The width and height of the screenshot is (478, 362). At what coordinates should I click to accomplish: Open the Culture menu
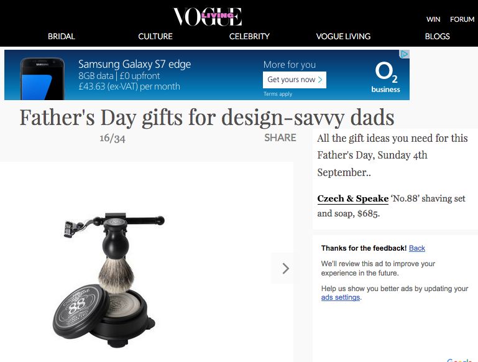point(155,36)
